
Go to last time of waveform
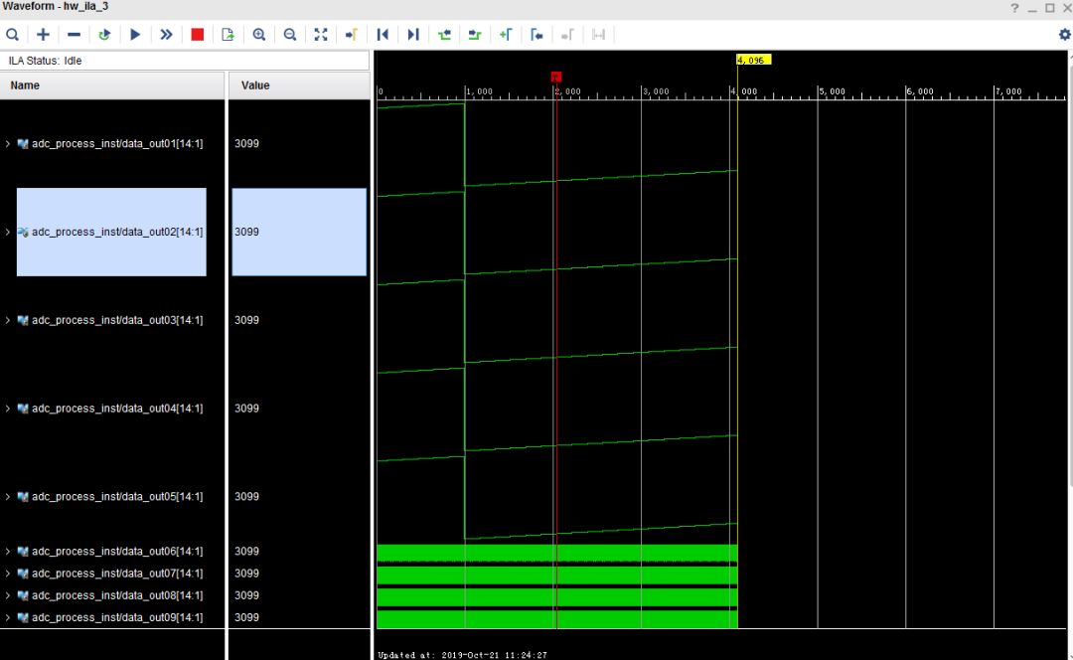coord(412,34)
